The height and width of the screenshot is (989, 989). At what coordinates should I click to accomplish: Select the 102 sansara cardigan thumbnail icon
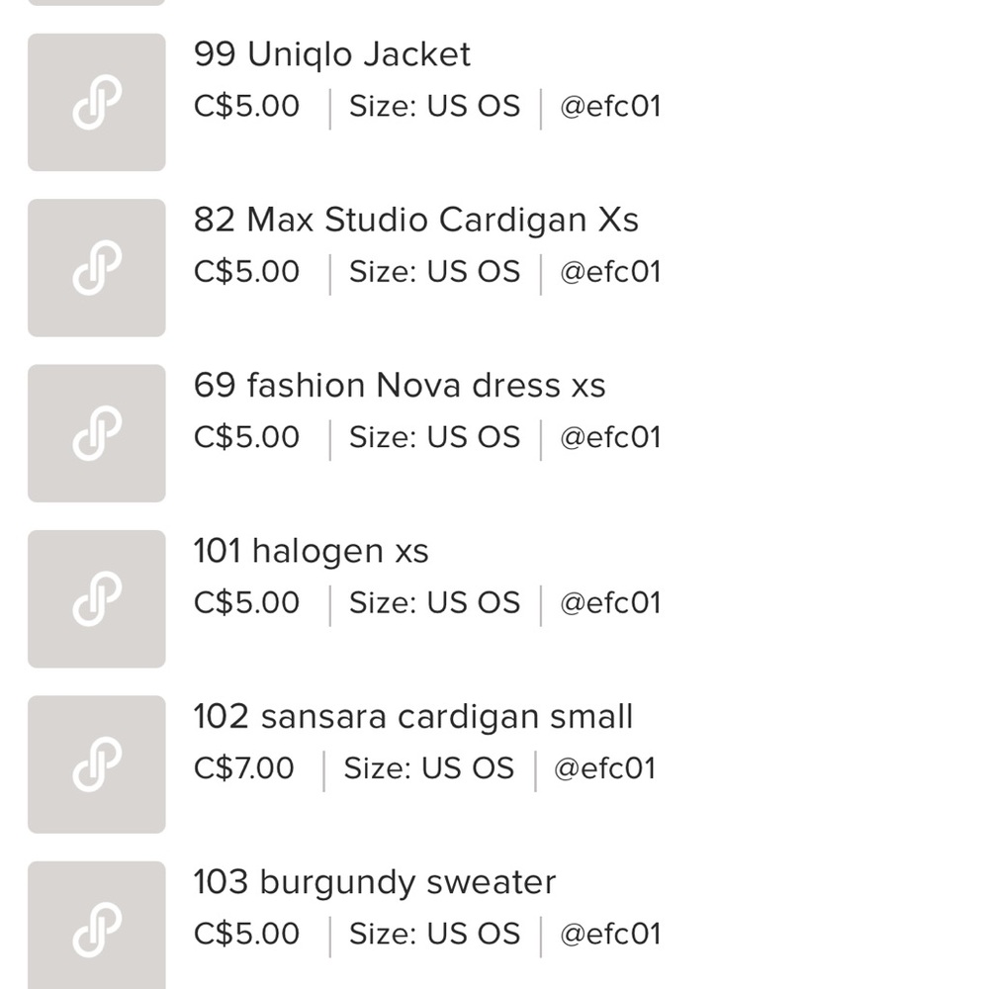coord(97,764)
